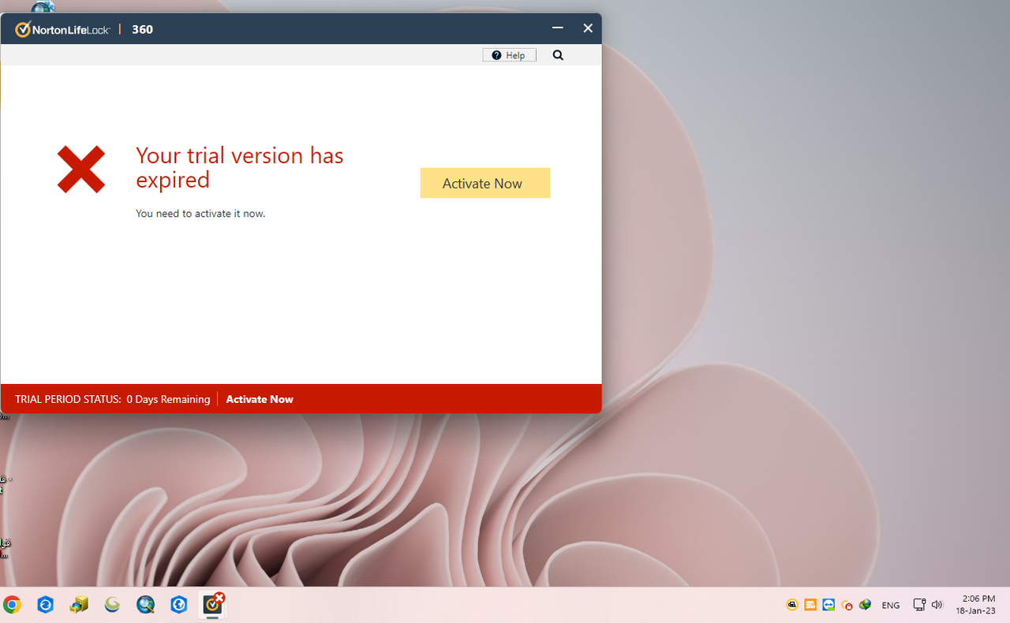The image size is (1010, 623).
Task: Click the yellow Activate Now button
Action: click(484, 183)
